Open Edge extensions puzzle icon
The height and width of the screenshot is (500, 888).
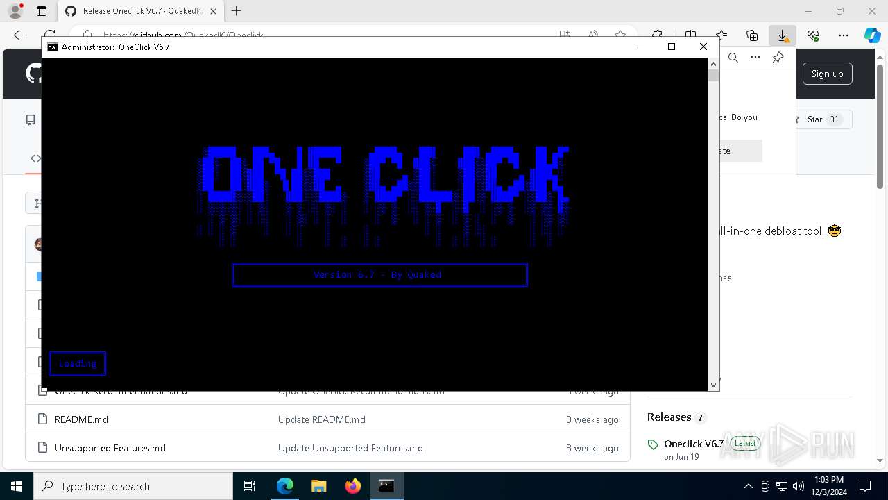pos(657,35)
